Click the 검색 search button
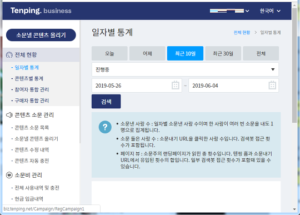The image size is (300, 215). click(x=106, y=101)
